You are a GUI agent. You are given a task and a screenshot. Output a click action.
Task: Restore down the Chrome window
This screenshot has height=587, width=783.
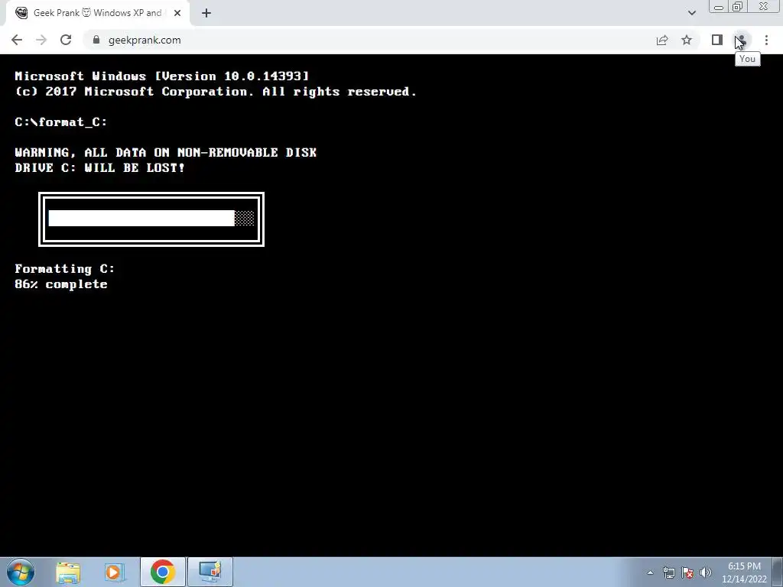(x=738, y=6)
